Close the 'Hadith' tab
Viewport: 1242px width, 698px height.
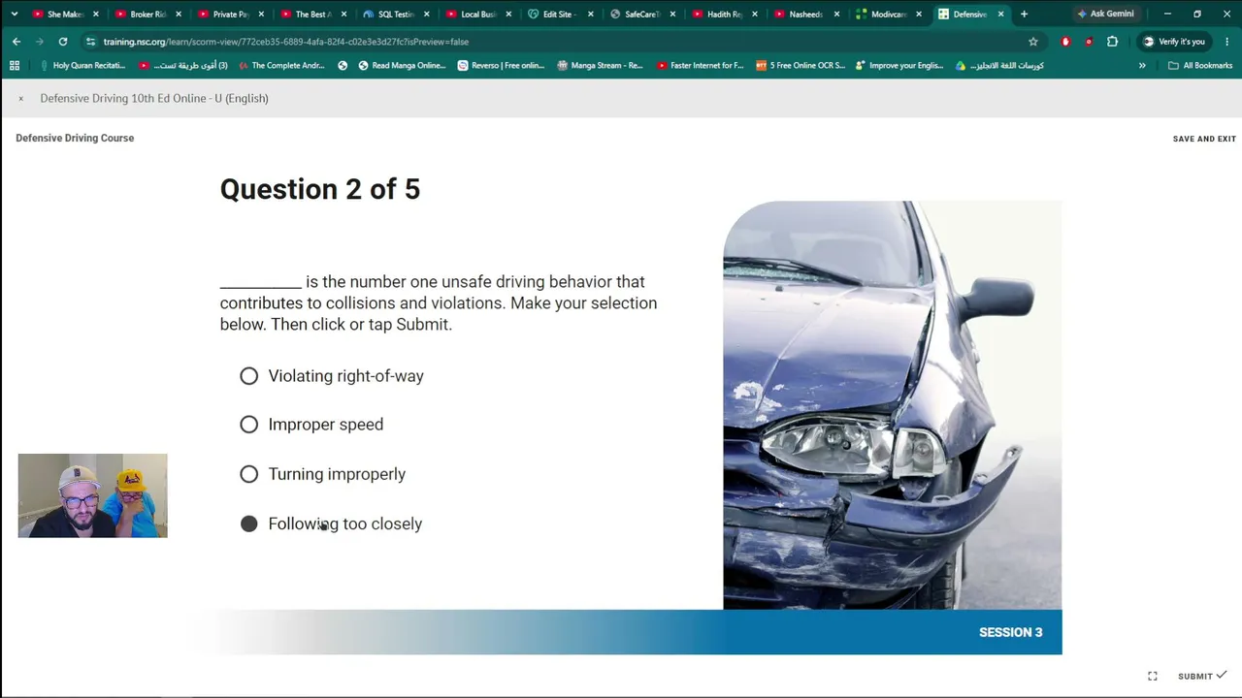point(754,15)
